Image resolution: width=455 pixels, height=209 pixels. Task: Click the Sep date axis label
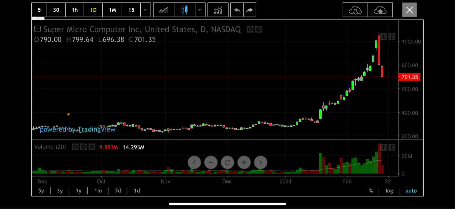tap(42, 181)
